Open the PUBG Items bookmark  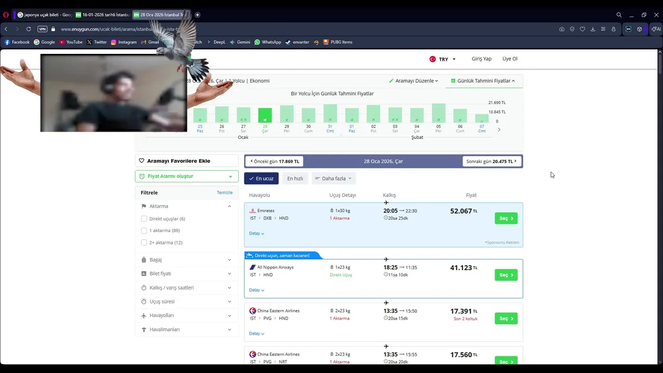point(338,42)
